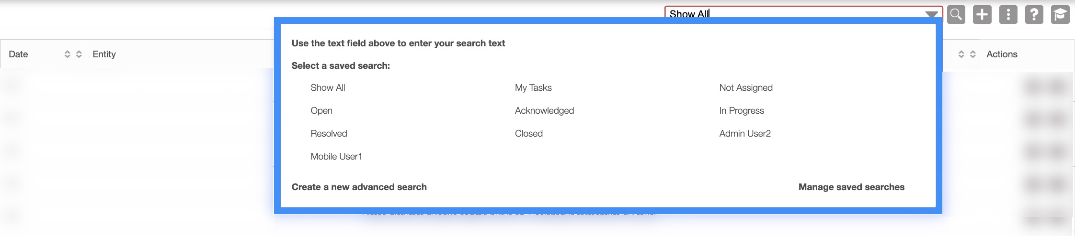
Task: Open the three-dot more options menu
Action: point(1008,15)
